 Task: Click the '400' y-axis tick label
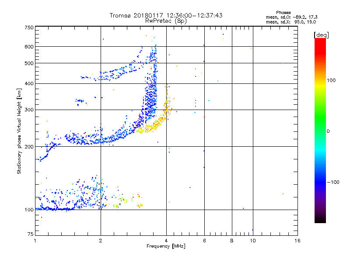[x=29, y=84]
